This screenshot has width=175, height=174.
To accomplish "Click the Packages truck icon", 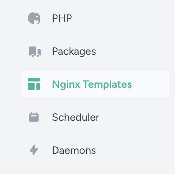I will 35,52.
